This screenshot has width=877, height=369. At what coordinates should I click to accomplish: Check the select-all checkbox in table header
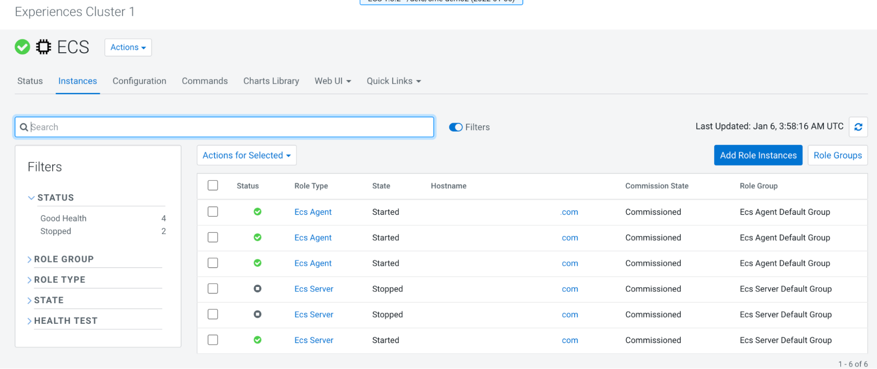tap(213, 186)
